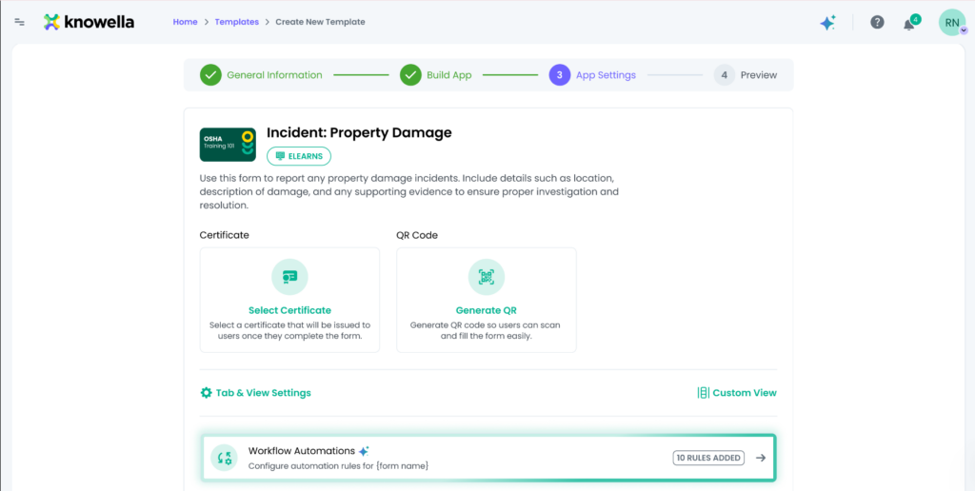Toggle the sidebar menu icon
The width and height of the screenshot is (975, 491).
click(x=20, y=22)
